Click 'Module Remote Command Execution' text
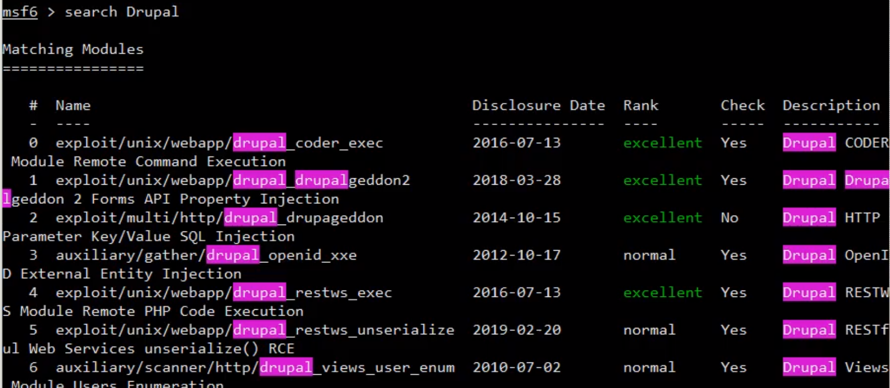 pos(148,162)
